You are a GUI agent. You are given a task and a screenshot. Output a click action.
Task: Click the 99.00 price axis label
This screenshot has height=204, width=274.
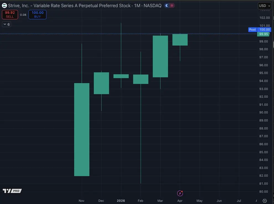pyautogui.click(x=263, y=41)
